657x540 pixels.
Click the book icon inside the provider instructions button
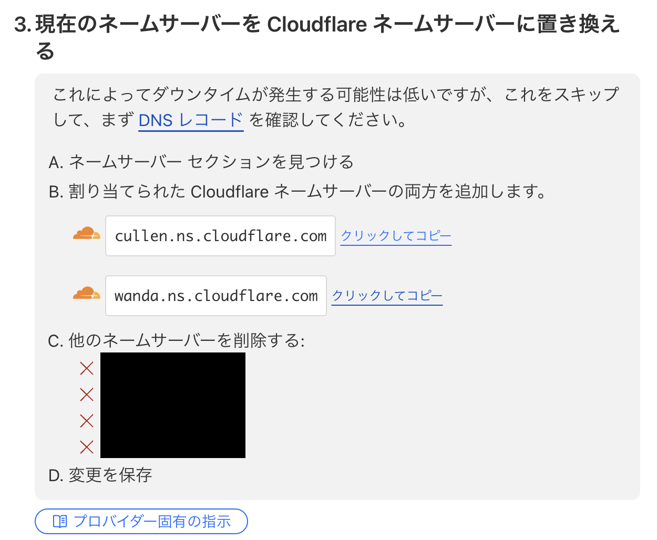click(x=61, y=521)
